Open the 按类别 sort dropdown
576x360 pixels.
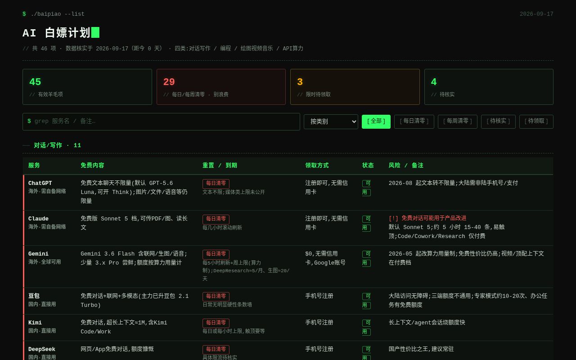[331, 121]
